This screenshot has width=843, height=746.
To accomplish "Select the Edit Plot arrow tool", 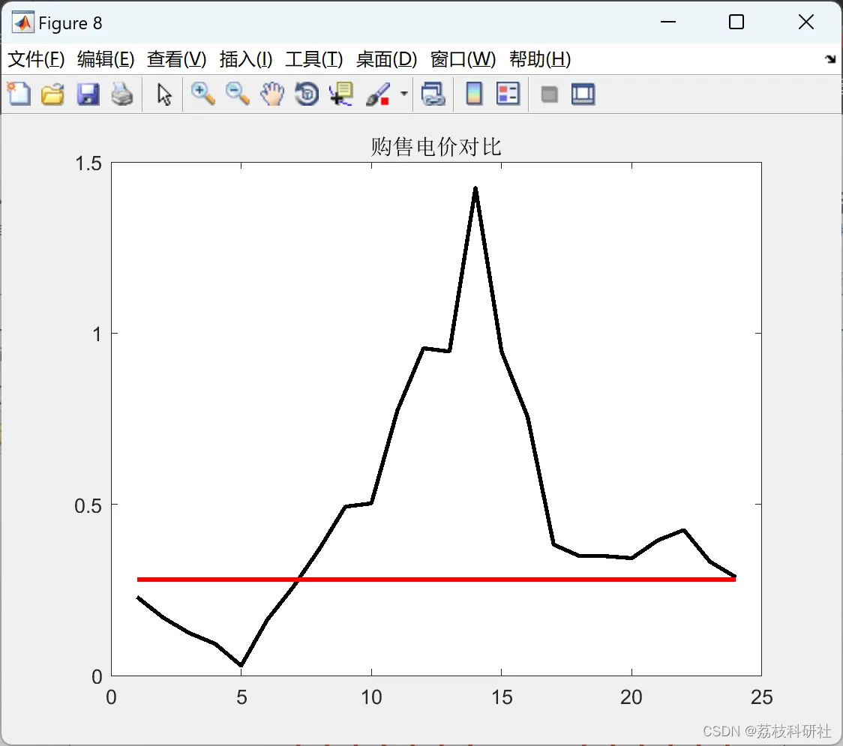I will [164, 94].
